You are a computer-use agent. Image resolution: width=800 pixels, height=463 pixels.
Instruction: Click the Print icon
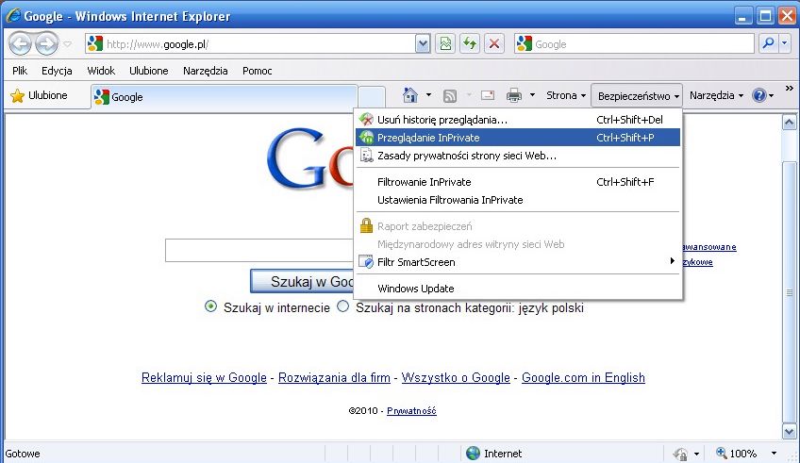pos(514,95)
